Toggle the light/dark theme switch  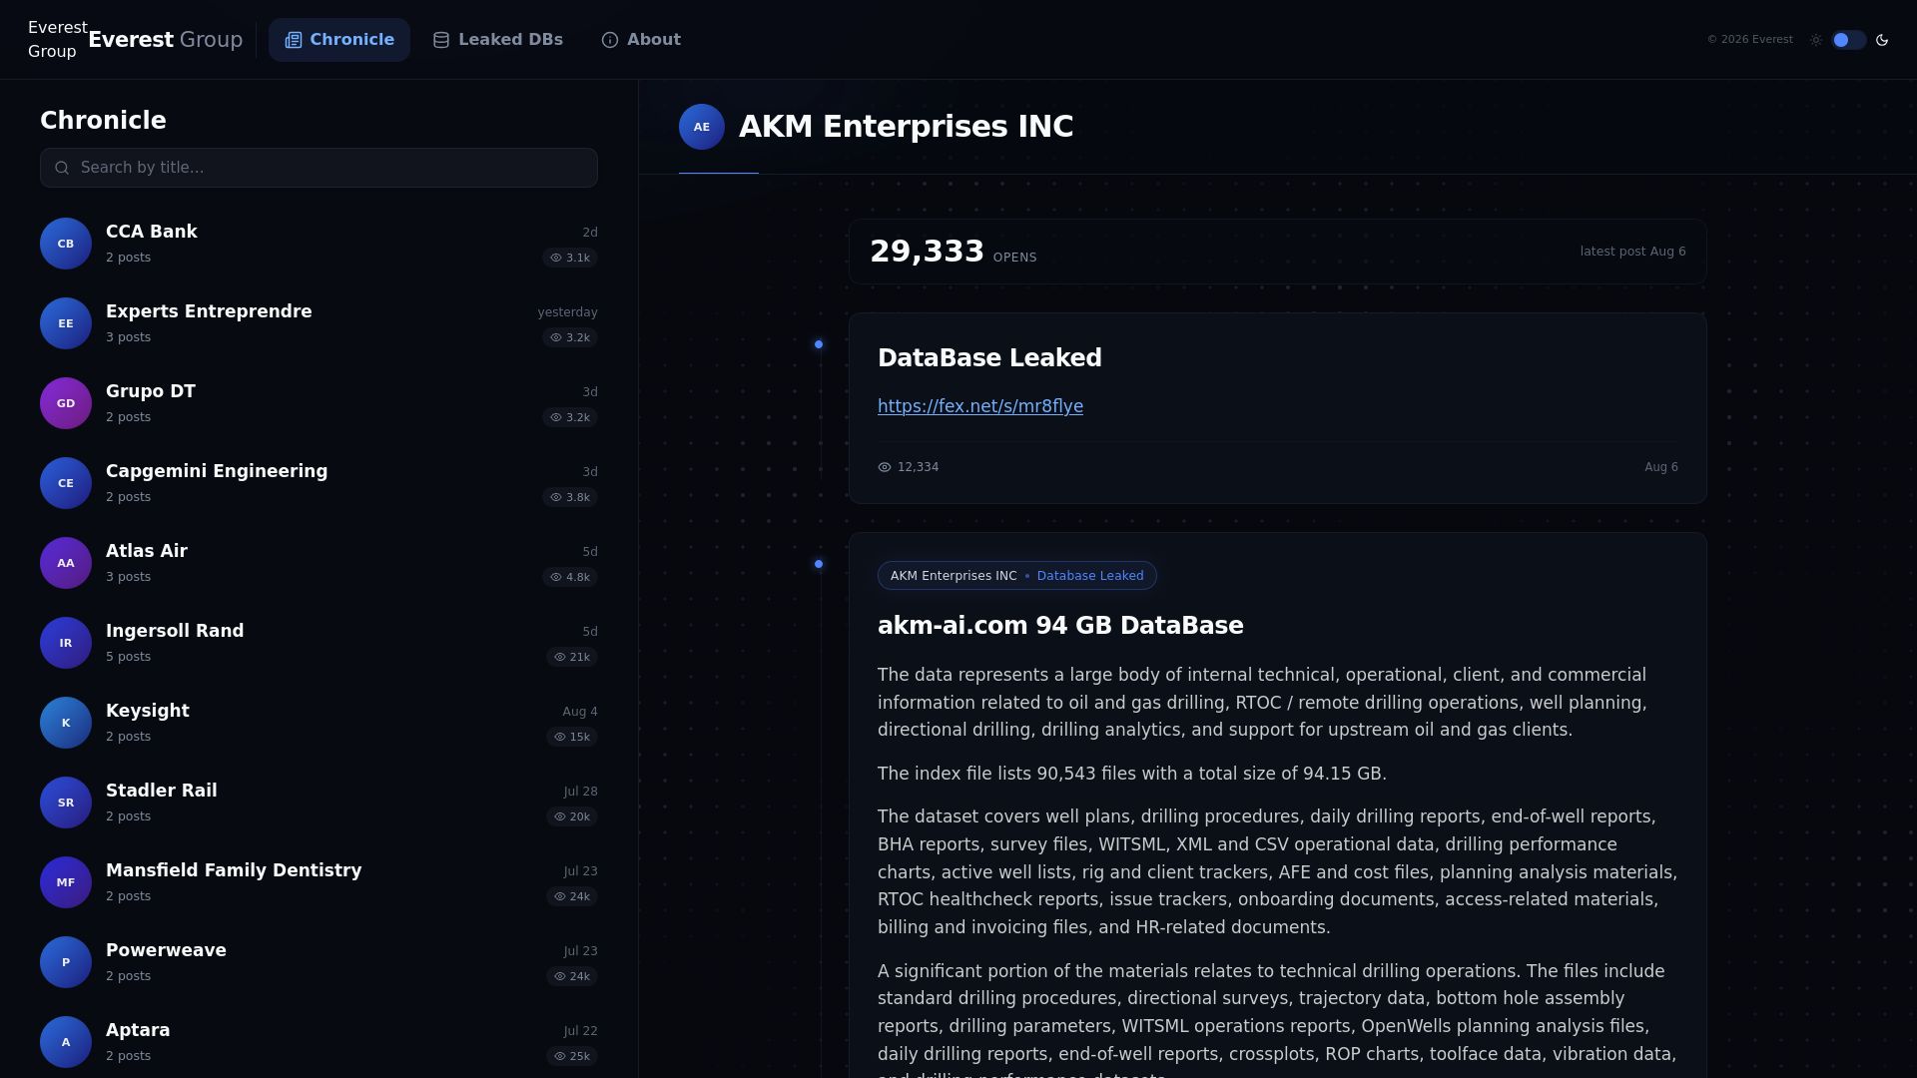click(1848, 40)
